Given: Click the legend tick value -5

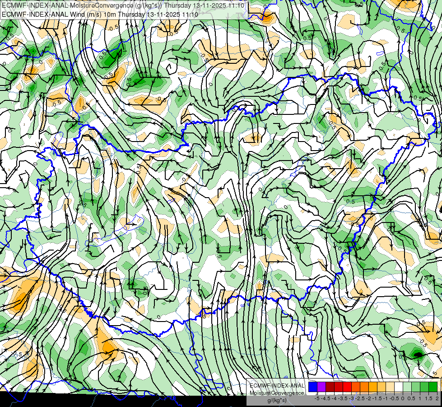Looking at the screenshot, I should [x=317, y=398].
